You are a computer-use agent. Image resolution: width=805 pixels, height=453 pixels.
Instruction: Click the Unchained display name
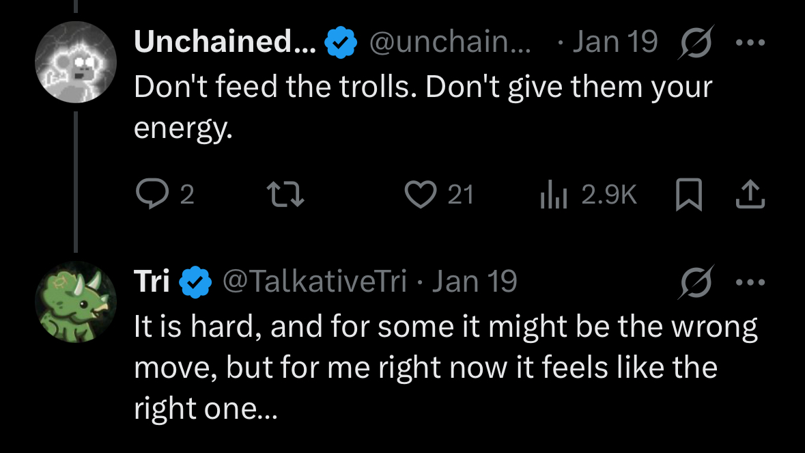pos(225,43)
